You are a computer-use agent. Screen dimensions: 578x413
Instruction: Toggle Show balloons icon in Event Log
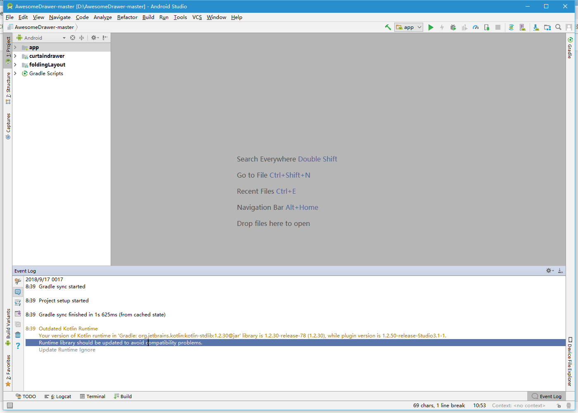18,292
